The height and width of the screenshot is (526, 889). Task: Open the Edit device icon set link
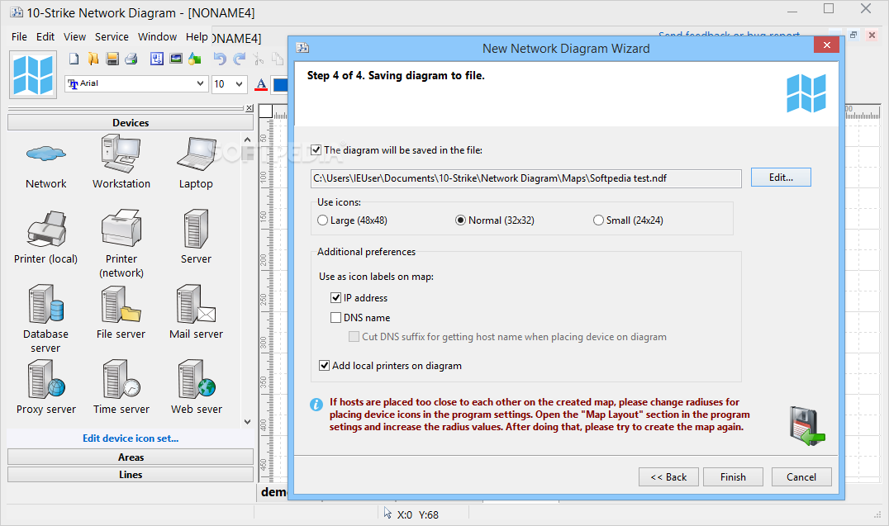(131, 438)
